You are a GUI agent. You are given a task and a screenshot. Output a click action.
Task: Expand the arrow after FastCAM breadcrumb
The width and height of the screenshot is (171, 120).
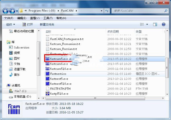[76, 11]
